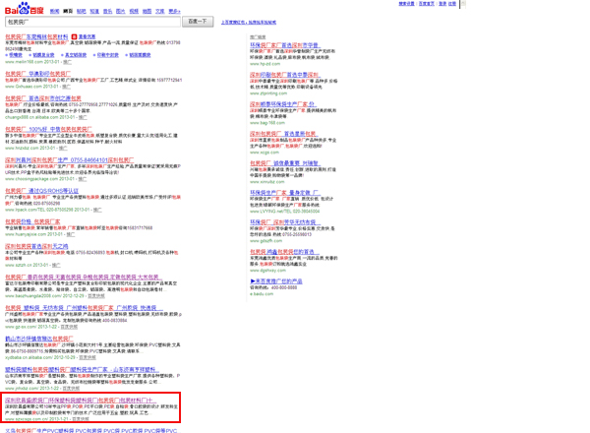Screen dimensions: 590x433
Task: Open the 鹤山市泸华镇康辉达包装袋厂 result
Action: pyautogui.click(x=39, y=338)
